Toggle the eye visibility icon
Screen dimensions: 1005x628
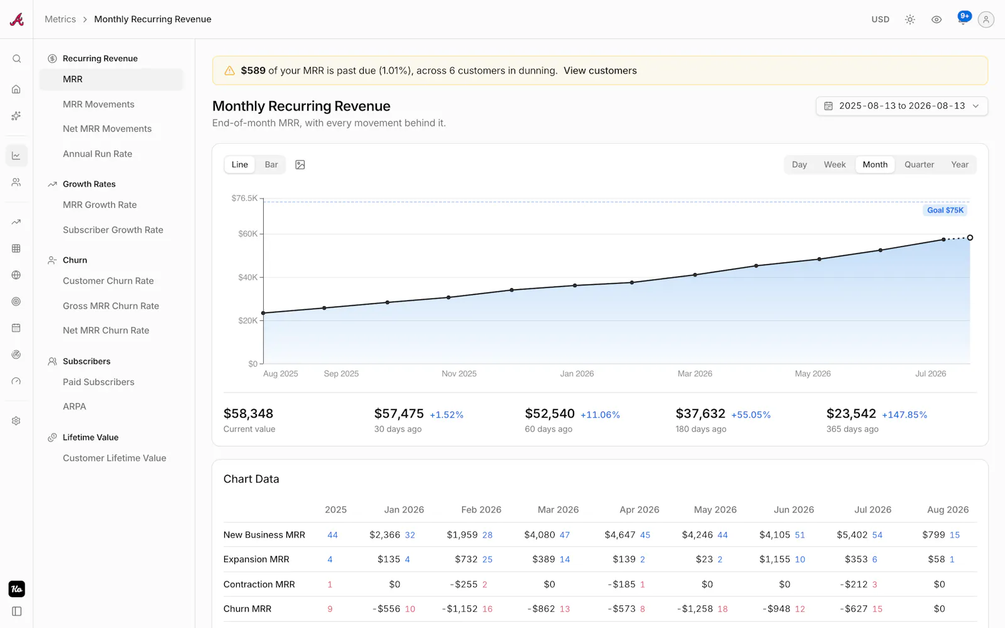tap(937, 19)
